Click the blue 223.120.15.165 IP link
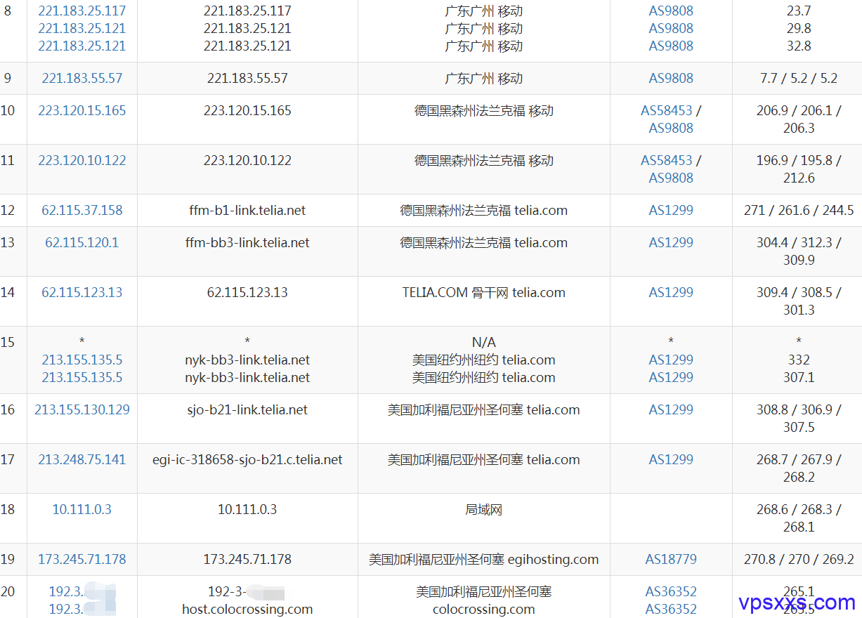Screen dimensions: 862x618 82,110
